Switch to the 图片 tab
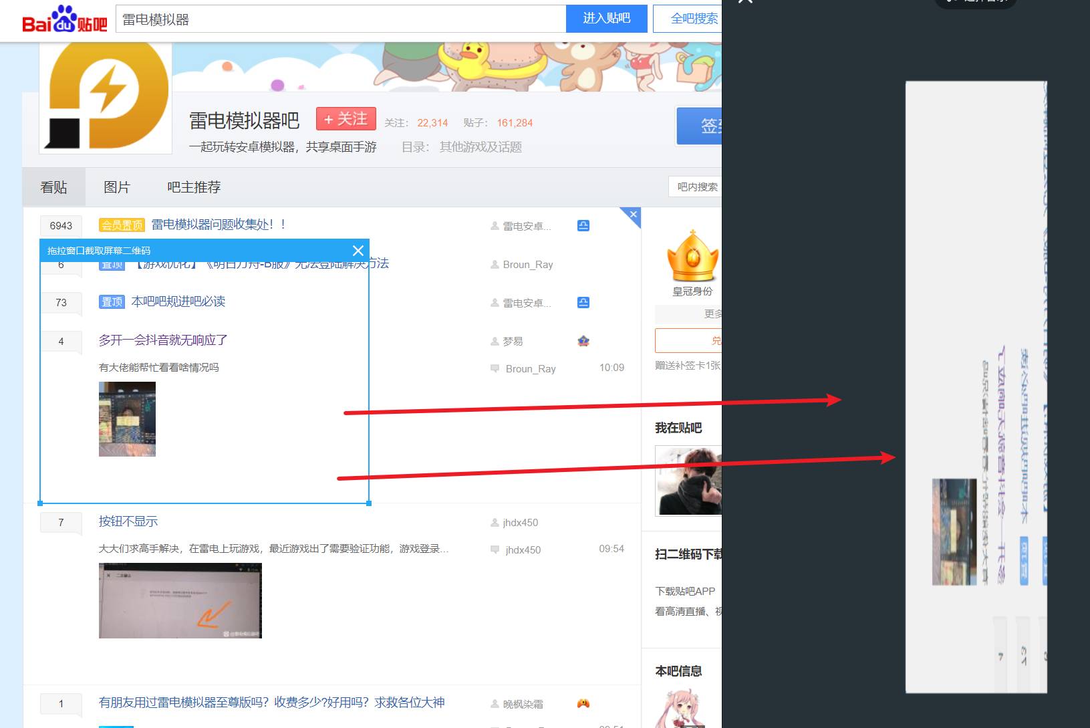 117,187
